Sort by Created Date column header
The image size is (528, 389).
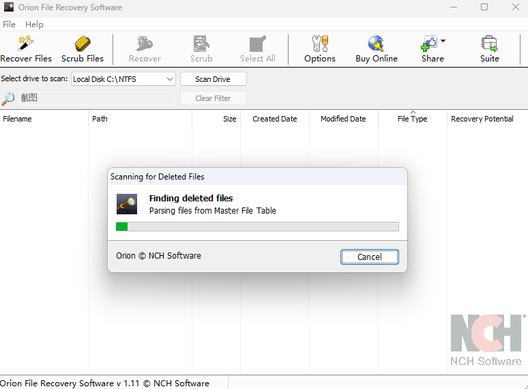click(x=275, y=119)
